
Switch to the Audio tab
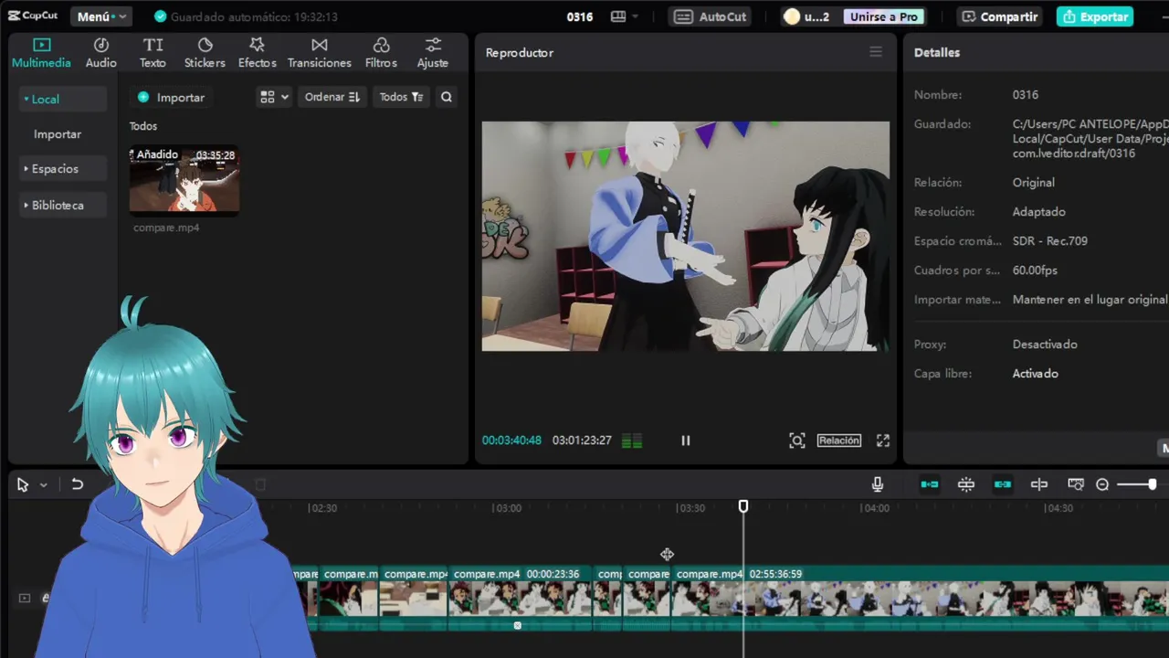(x=101, y=53)
